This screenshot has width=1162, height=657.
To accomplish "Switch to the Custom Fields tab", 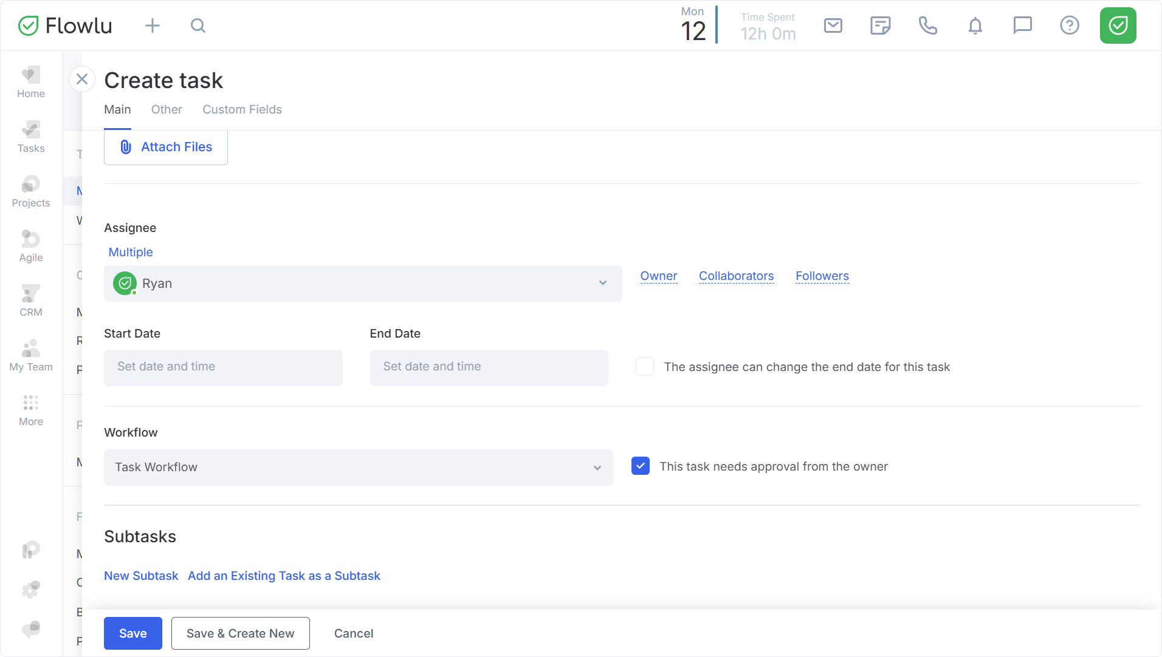I will point(242,110).
